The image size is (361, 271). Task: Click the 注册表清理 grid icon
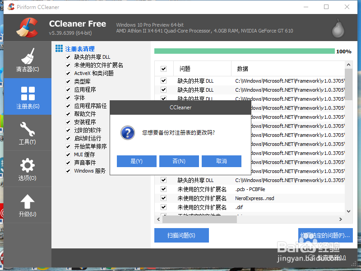point(59,48)
